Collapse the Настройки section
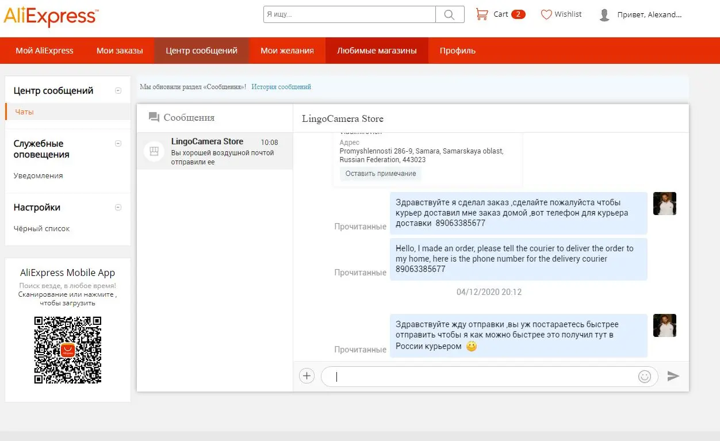The height and width of the screenshot is (441, 720). coord(118,207)
